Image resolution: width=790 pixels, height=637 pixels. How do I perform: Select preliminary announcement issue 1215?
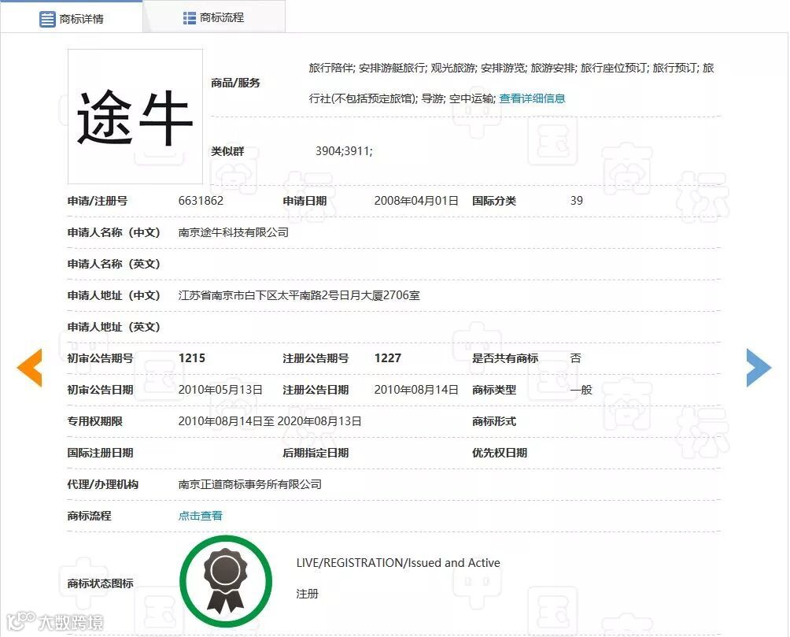[191, 358]
